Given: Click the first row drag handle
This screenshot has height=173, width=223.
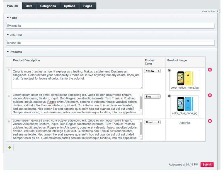Looking at the screenshot, I should coord(9,70).
